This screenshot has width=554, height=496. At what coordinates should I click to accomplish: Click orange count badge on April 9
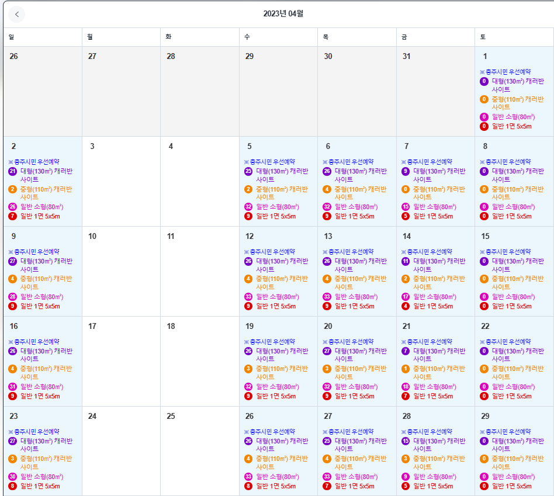(x=13, y=279)
